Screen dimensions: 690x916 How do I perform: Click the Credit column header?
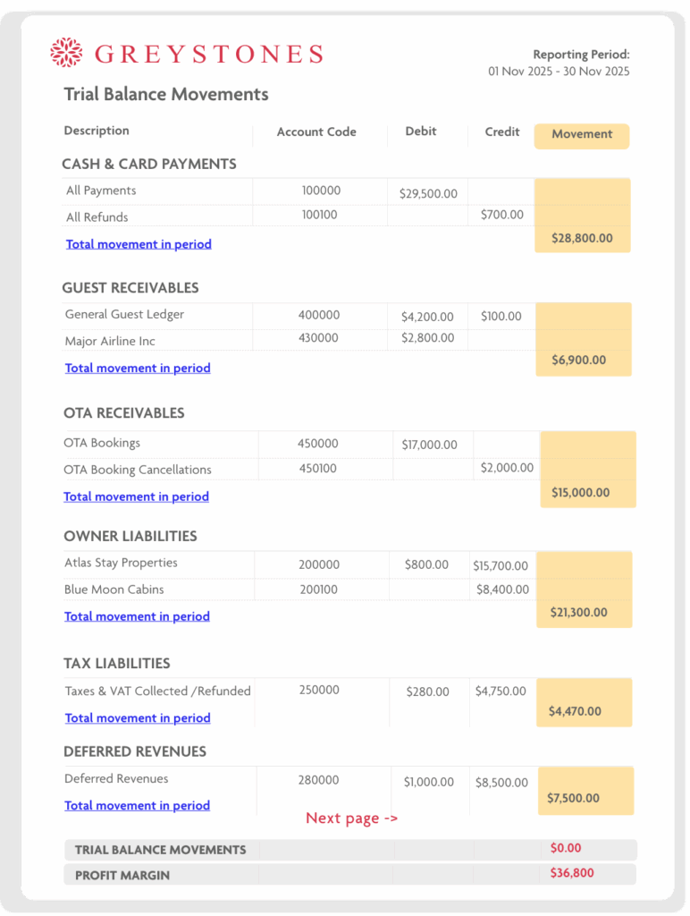[x=502, y=132]
